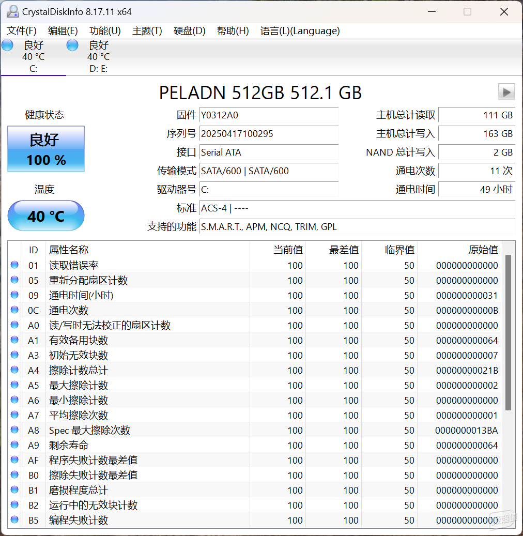This screenshot has height=536, width=523.
Task: Click the 属性名称 column header
Action: coord(148,250)
